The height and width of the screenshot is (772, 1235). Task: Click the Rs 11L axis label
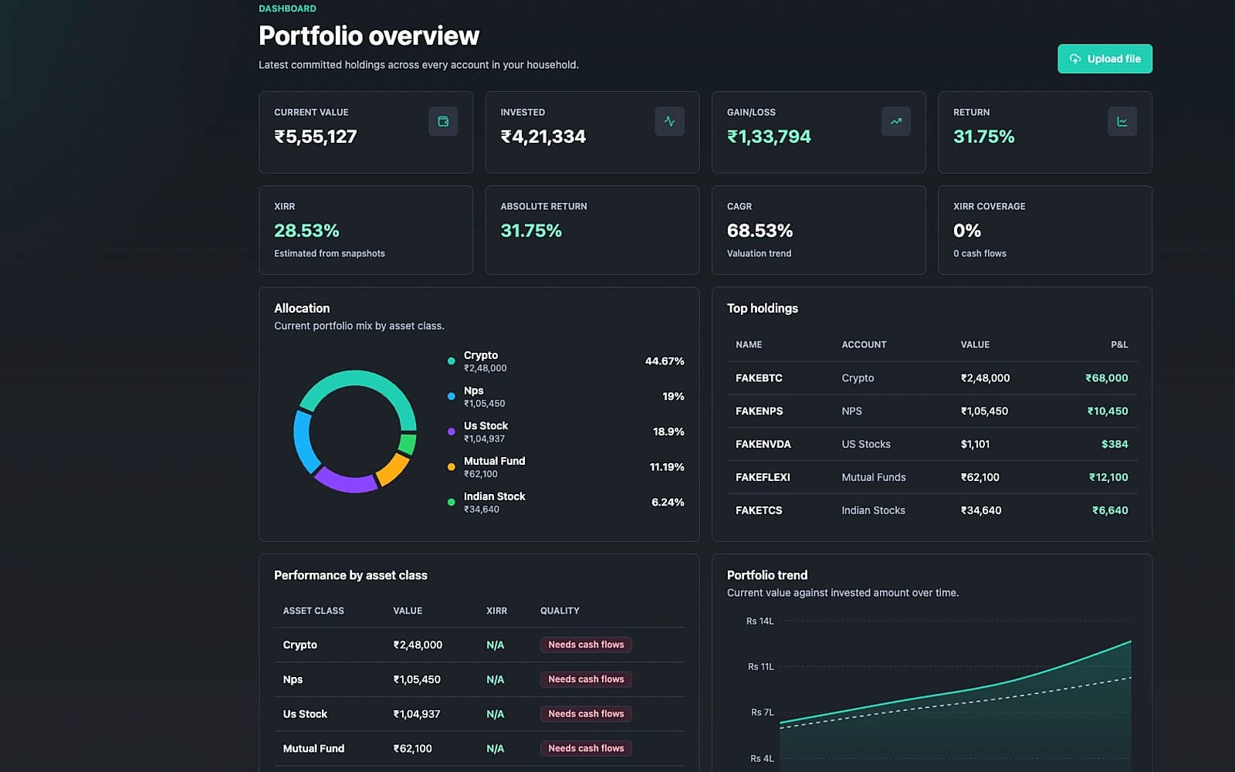click(760, 667)
